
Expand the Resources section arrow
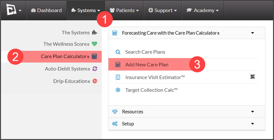click(x=252, y=112)
